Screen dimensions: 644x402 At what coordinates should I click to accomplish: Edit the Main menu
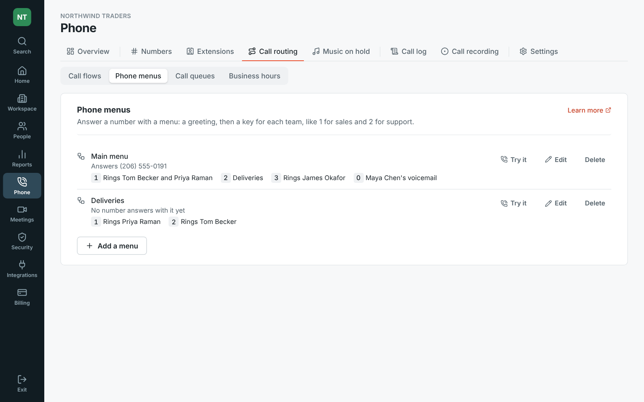[556, 160]
